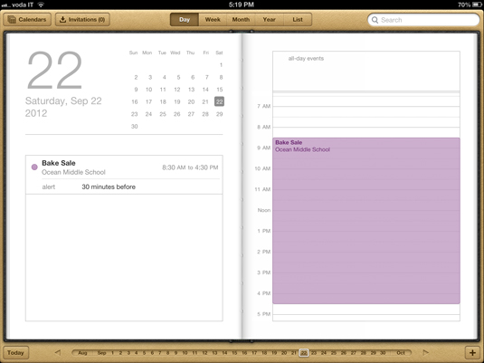Tap the Wi-Fi status icon
This screenshot has height=363, width=484.
pyautogui.click(x=41, y=5)
